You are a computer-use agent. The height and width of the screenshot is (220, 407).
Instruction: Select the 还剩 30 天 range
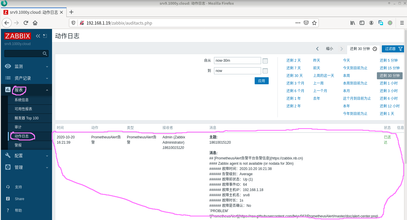click(294, 75)
